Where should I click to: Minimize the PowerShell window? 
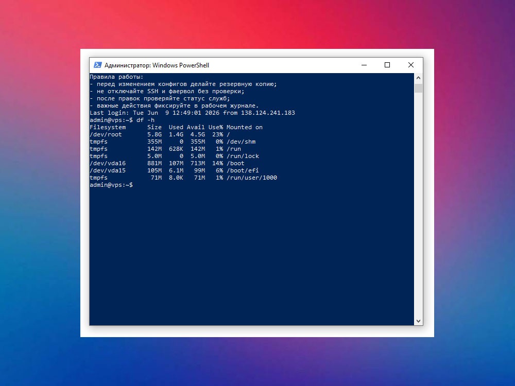364,65
